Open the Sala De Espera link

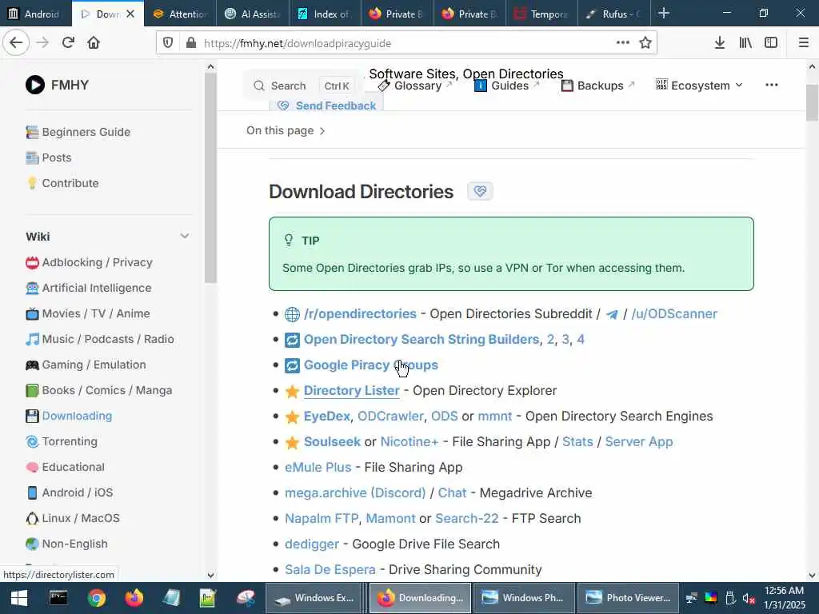point(330,569)
